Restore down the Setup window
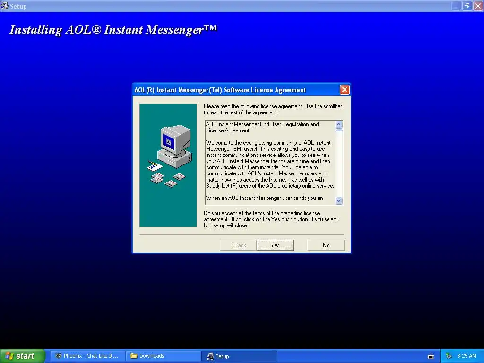The width and height of the screenshot is (484, 363). click(x=467, y=6)
